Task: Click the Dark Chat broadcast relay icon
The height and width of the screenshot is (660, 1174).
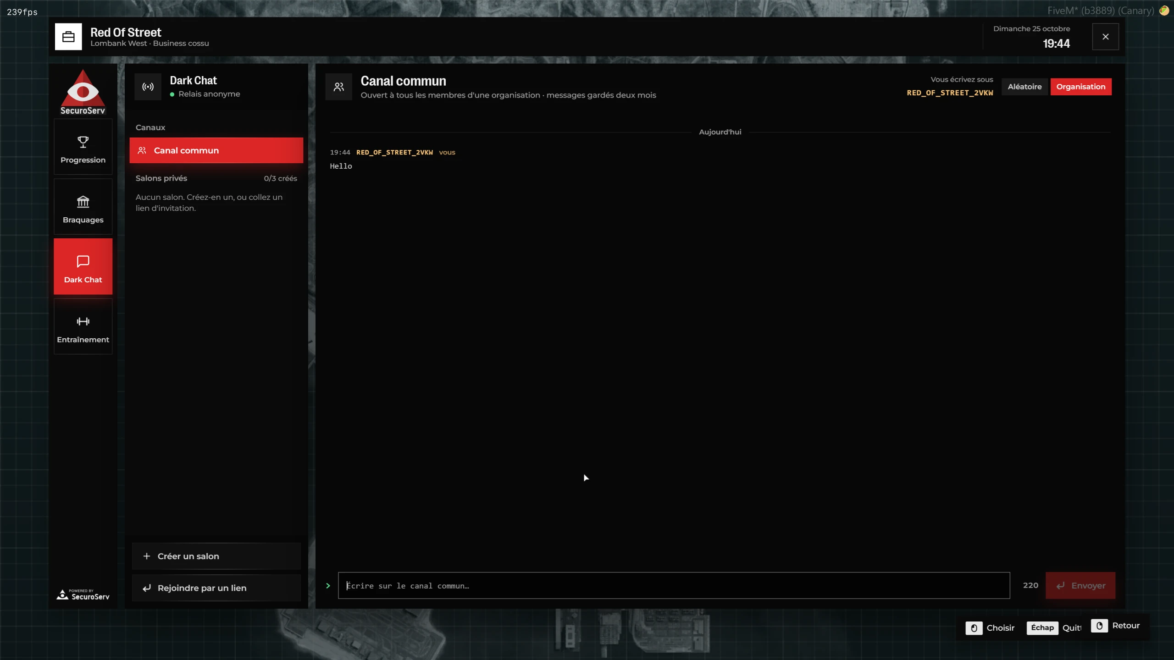Action: pyautogui.click(x=148, y=87)
